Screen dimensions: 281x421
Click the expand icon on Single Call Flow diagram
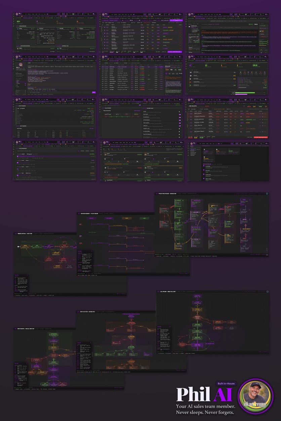click(268, 292)
